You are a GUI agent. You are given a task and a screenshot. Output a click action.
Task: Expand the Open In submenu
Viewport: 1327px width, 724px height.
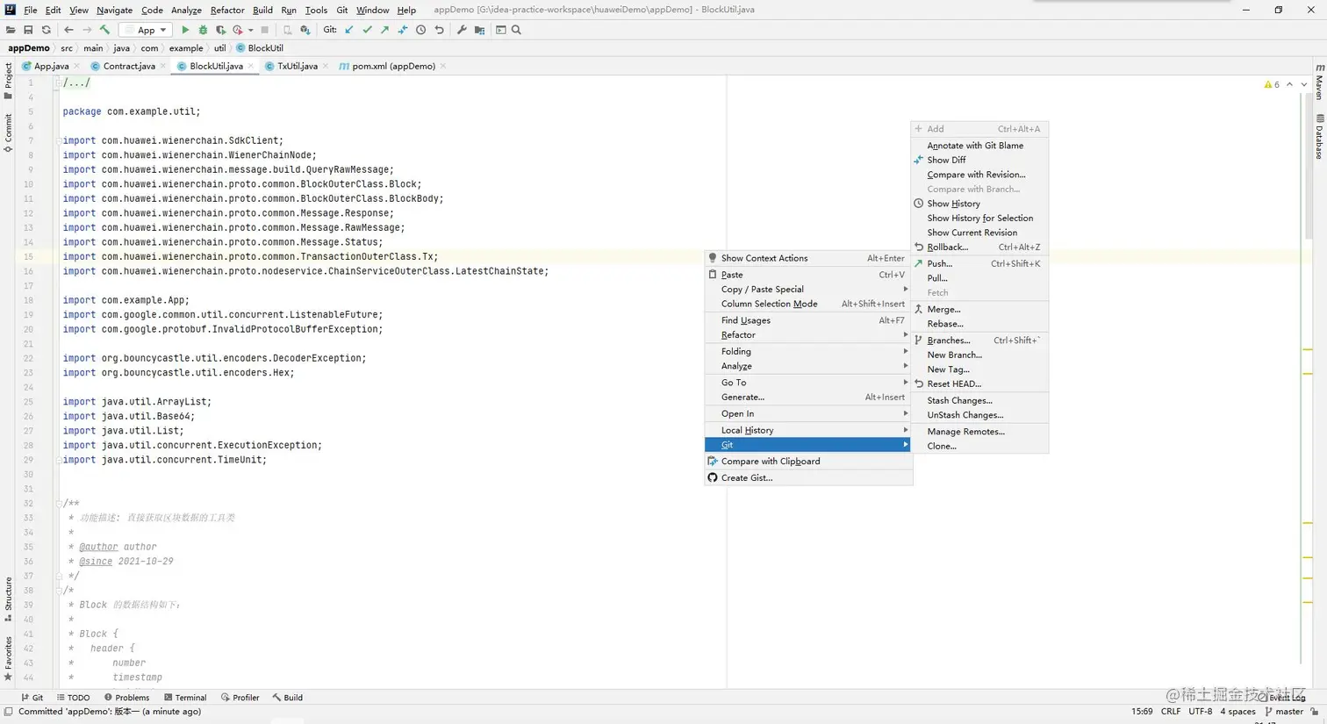(807, 413)
